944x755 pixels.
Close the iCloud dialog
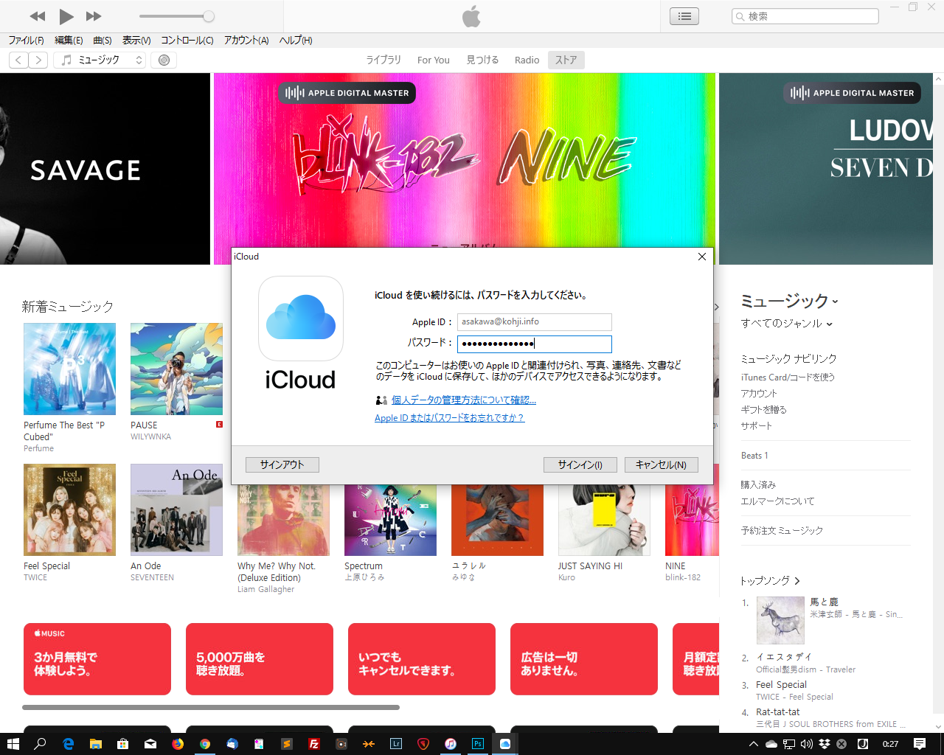coord(702,257)
